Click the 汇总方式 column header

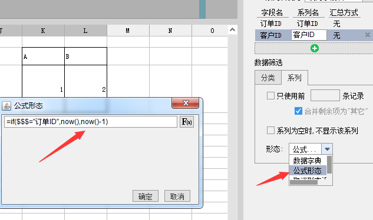pos(344,12)
